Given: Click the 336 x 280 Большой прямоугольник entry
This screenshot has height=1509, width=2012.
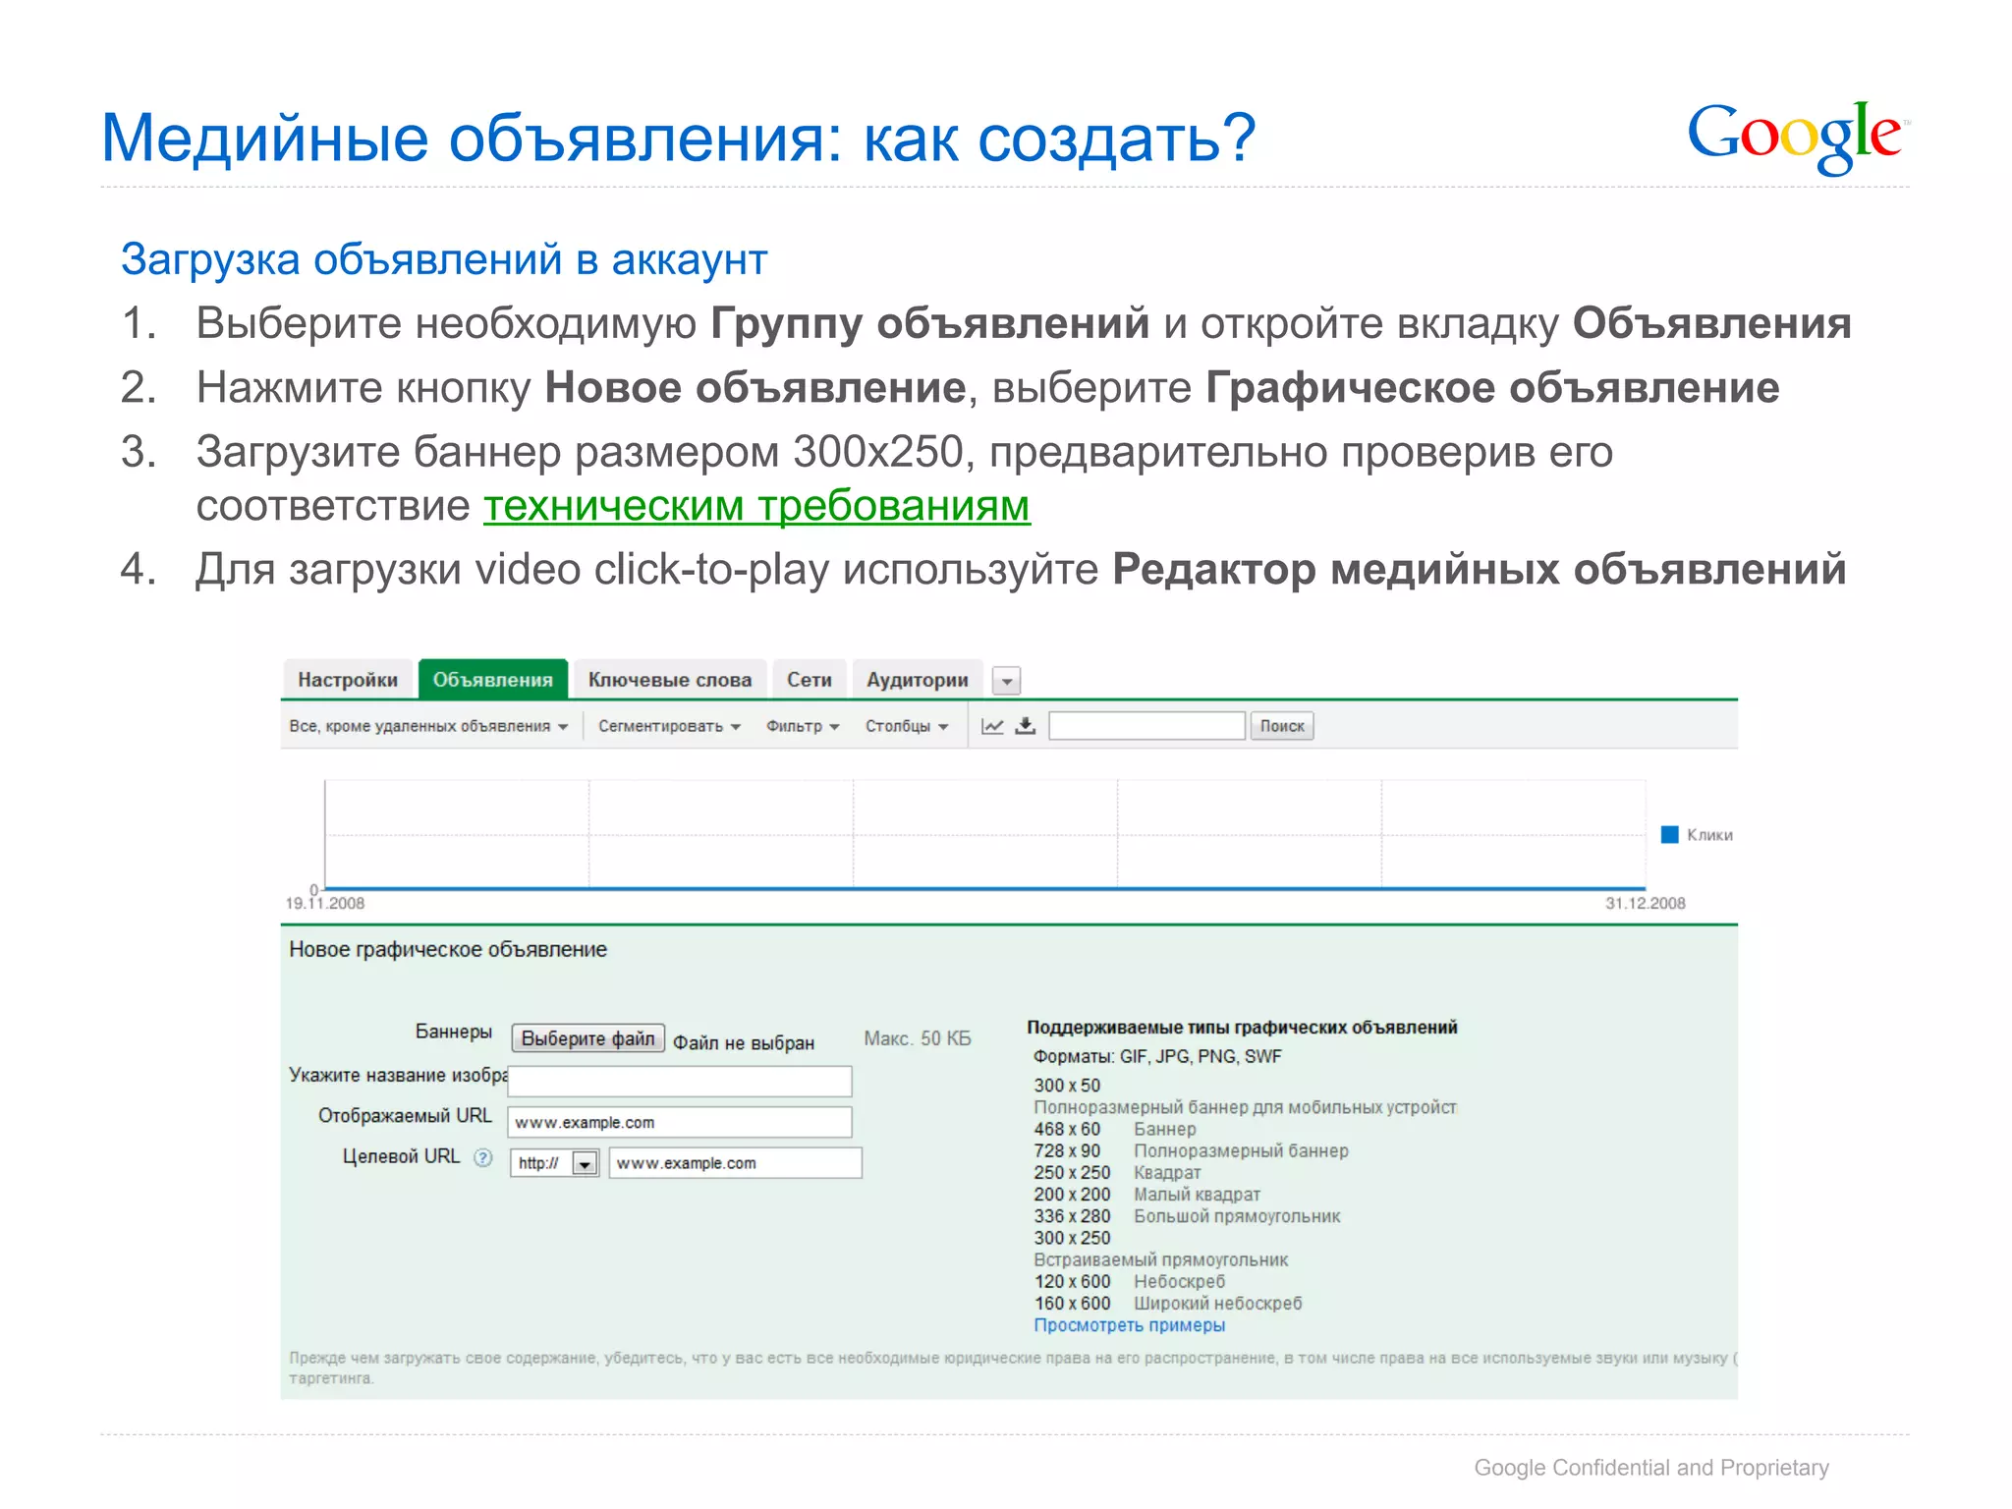Looking at the screenshot, I should [x=1187, y=1216].
